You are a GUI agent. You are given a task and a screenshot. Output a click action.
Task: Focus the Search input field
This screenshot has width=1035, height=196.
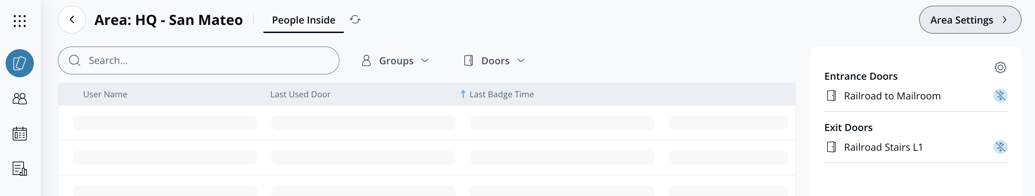pos(209,60)
